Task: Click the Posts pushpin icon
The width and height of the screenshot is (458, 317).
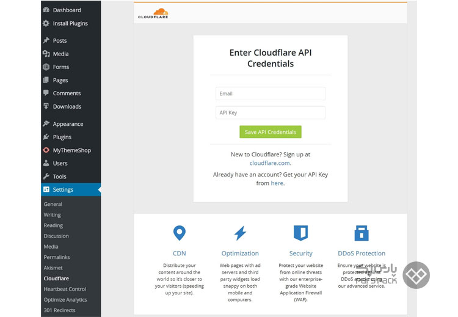Action: pyautogui.click(x=46, y=40)
